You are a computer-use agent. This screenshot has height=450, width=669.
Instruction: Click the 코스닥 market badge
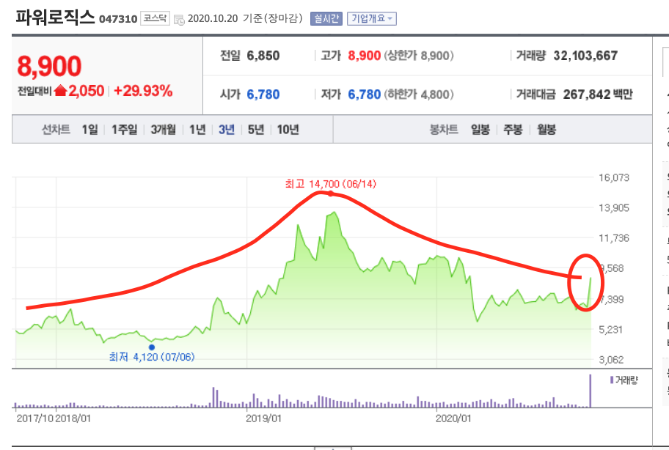tap(155, 18)
